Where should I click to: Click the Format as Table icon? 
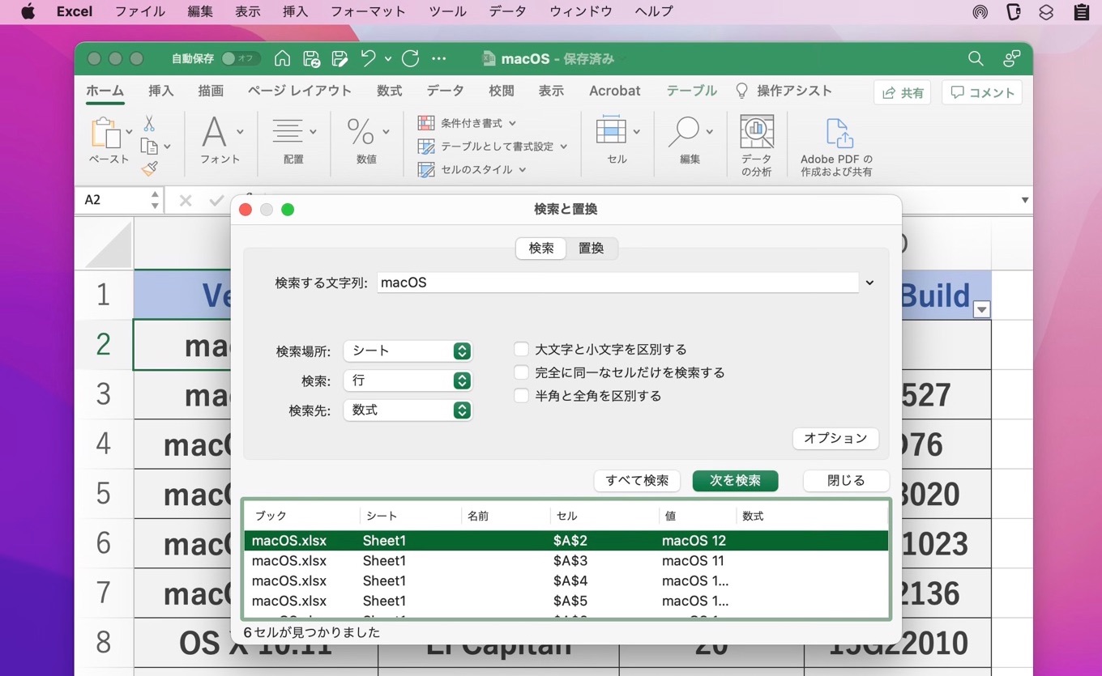point(426,147)
